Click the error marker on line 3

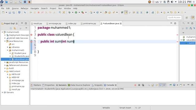[31, 35]
